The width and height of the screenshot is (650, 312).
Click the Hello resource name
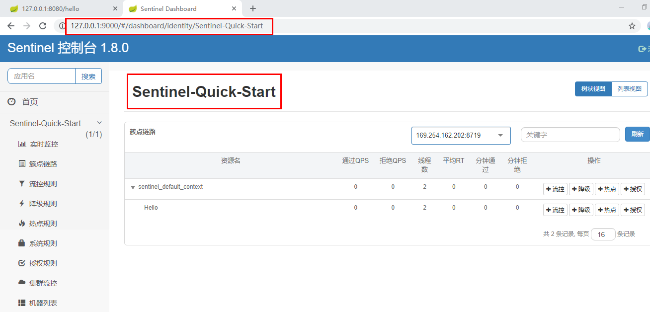click(x=151, y=208)
